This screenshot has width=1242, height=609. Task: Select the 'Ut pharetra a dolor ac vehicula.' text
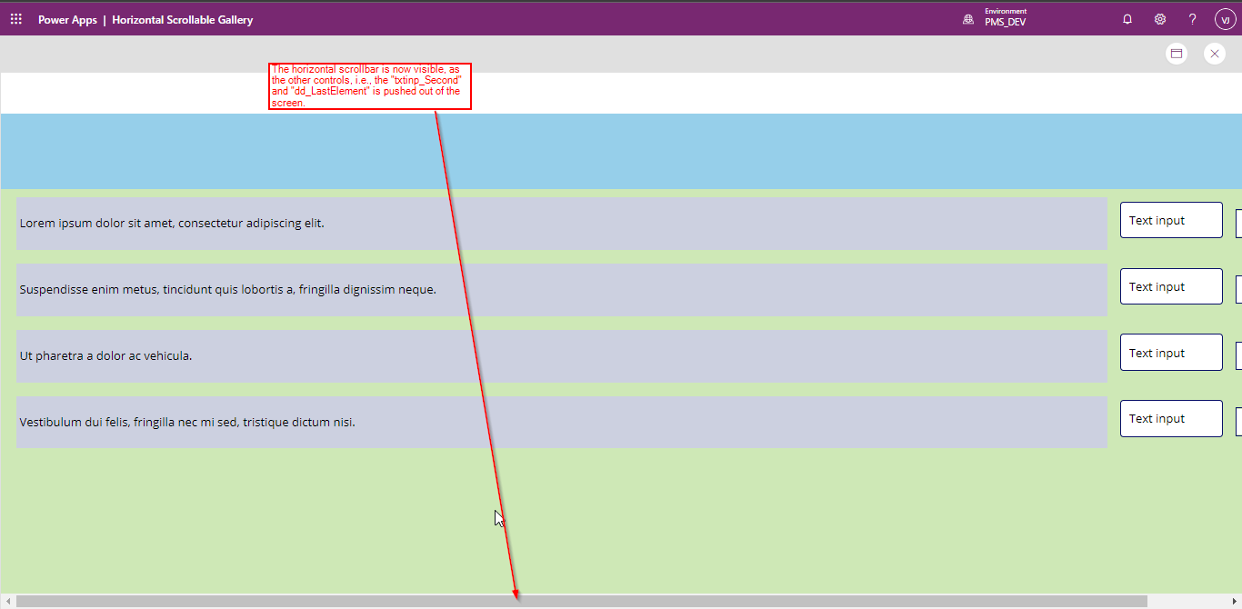(106, 356)
